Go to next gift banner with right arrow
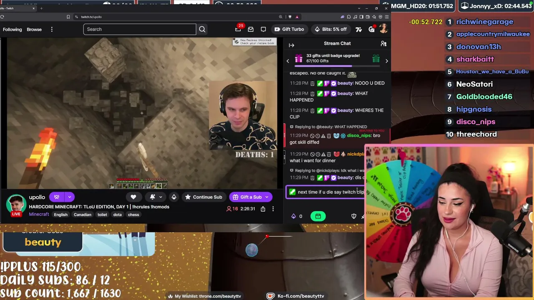 click(387, 61)
